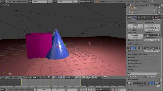Toggle renderability camera for Lamp
The image size is (163, 91).
[160, 13]
